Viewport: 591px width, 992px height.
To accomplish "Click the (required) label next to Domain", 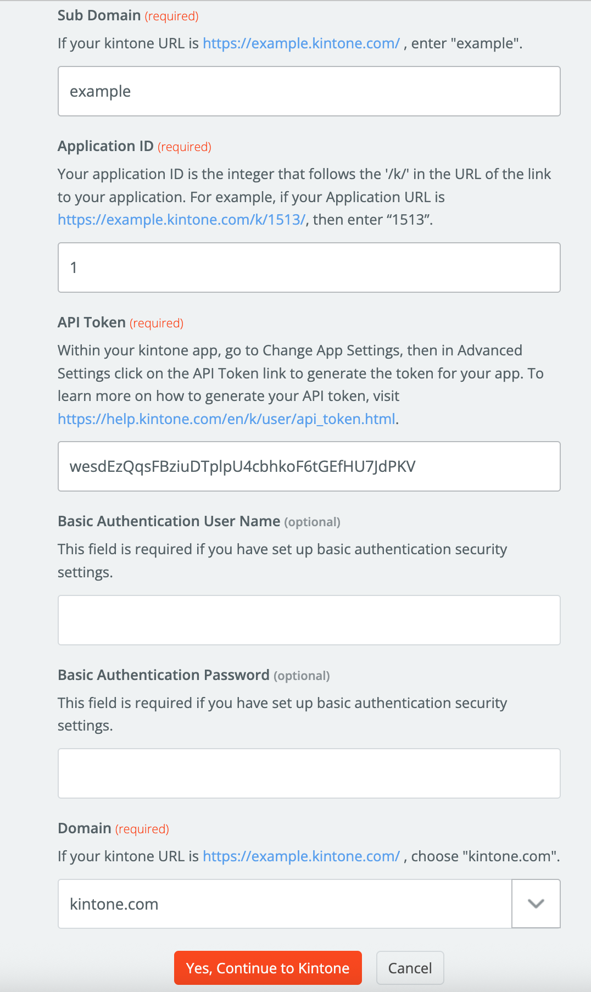I will click(141, 829).
